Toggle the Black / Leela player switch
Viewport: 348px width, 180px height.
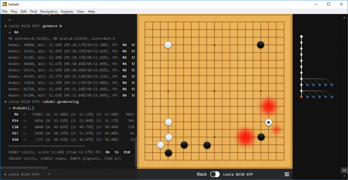tap(215, 174)
